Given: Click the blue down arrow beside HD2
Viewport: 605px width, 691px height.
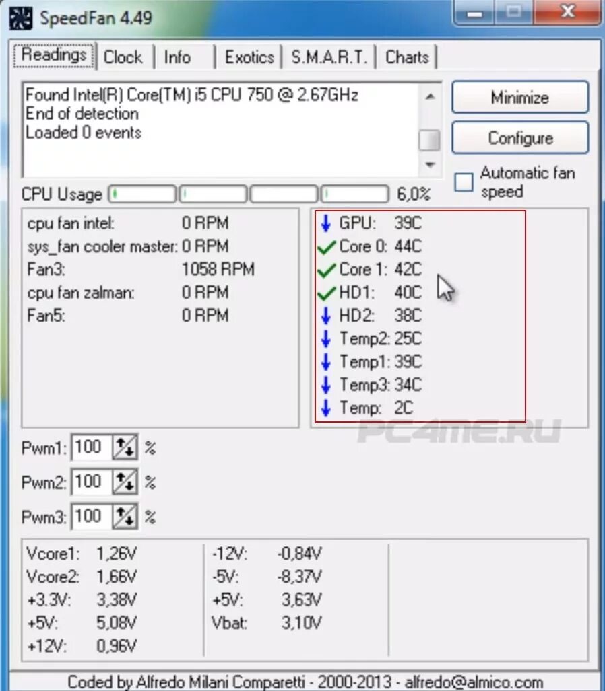Looking at the screenshot, I should click(x=325, y=316).
